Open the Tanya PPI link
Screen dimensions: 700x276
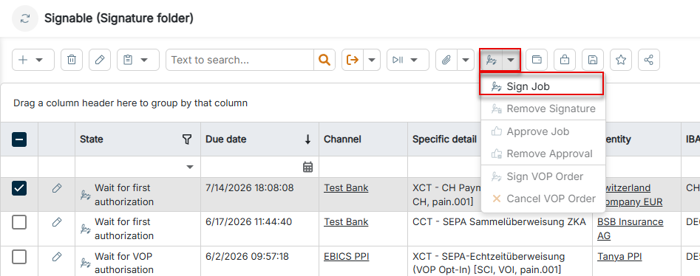coord(619,256)
